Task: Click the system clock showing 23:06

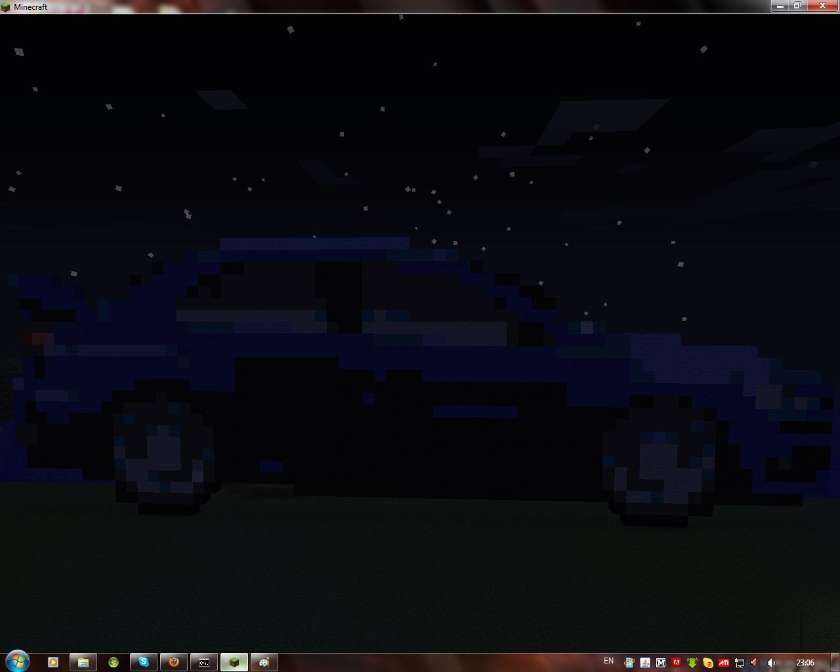Action: tap(805, 663)
